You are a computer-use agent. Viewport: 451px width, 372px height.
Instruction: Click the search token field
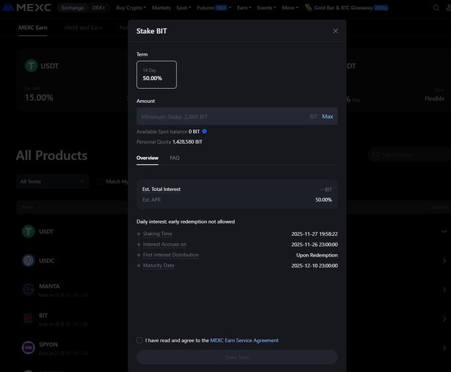(x=411, y=155)
